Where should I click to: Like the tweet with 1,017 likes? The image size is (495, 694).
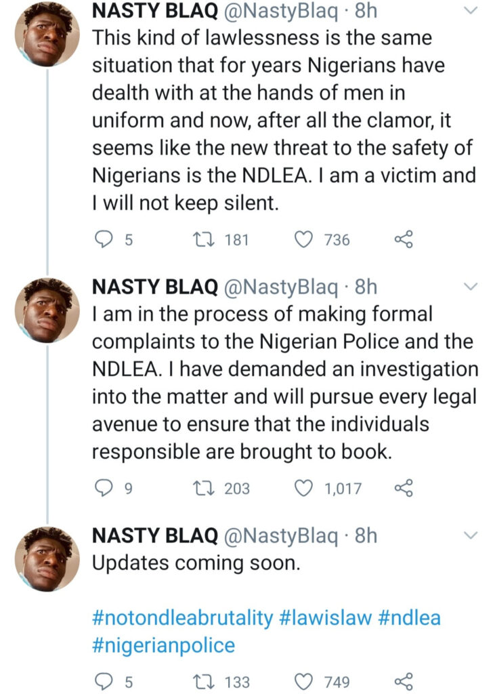(306, 488)
